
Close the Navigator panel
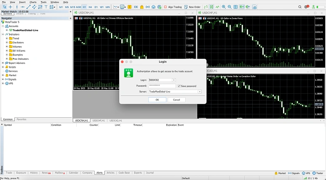(70, 19)
